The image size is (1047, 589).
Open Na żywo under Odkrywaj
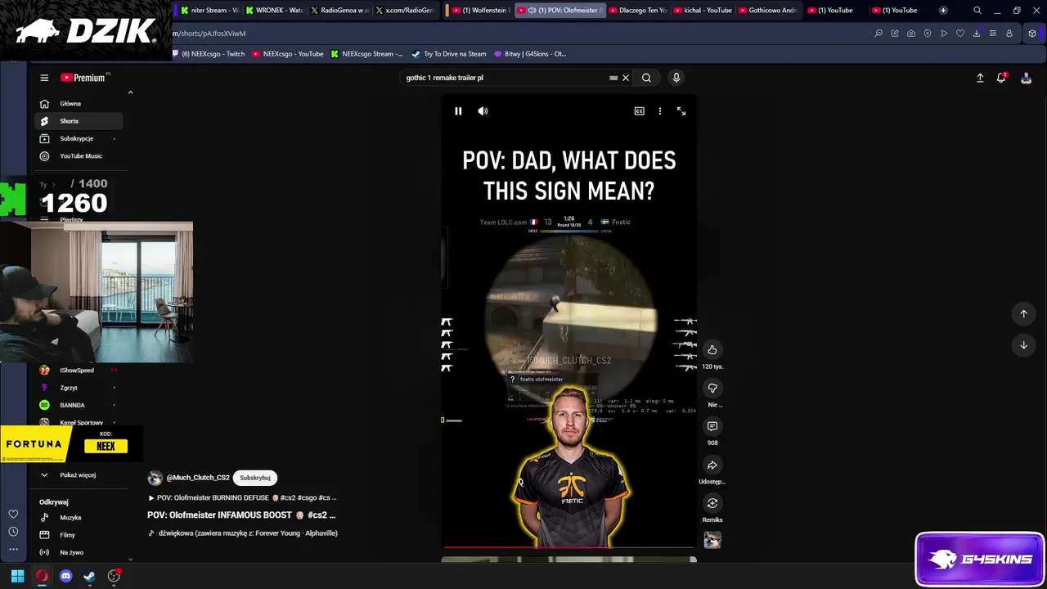(x=79, y=552)
